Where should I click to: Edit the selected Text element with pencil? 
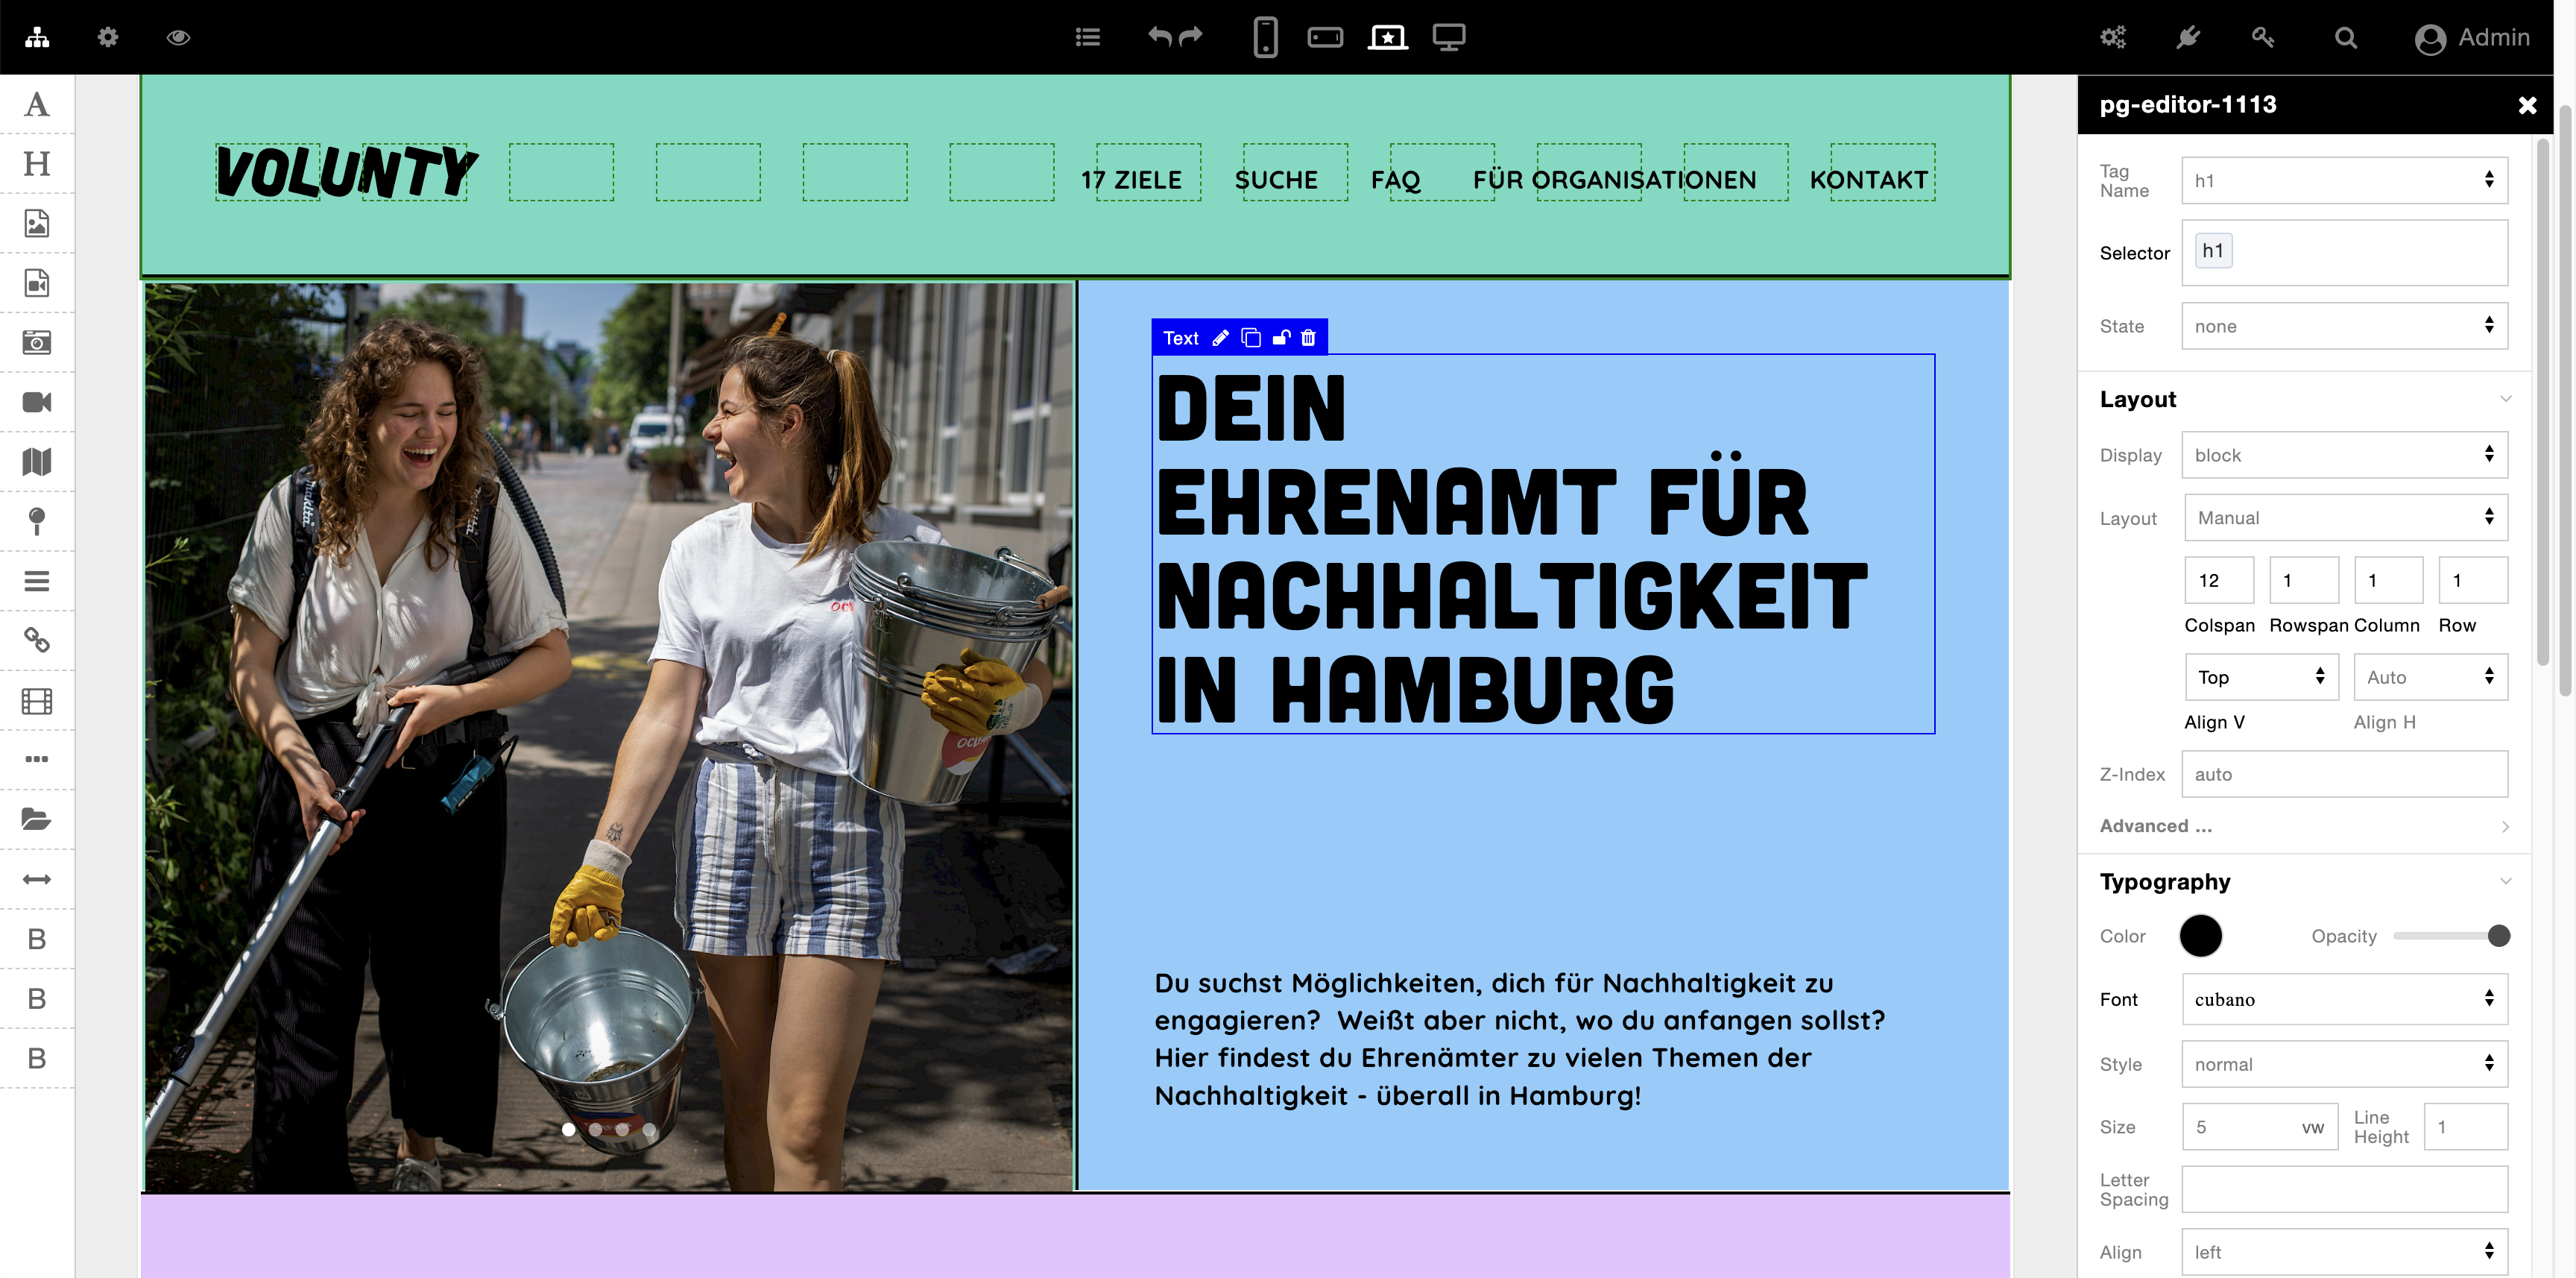(1220, 338)
